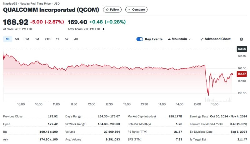The width and height of the screenshot is (250, 144).
Task: Select the 1D time range tab
Action: tap(7, 39)
